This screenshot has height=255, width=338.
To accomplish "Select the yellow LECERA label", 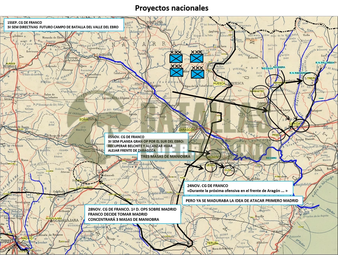I will click(211, 165).
